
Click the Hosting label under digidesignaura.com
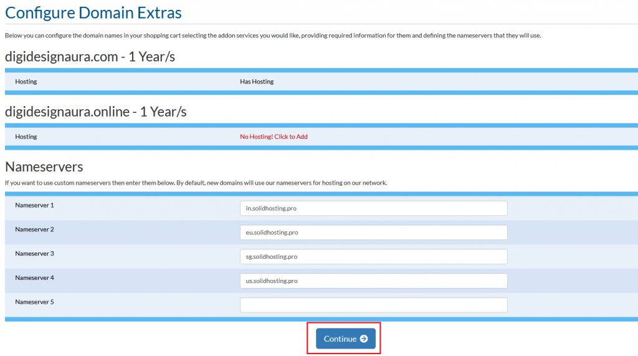click(26, 82)
